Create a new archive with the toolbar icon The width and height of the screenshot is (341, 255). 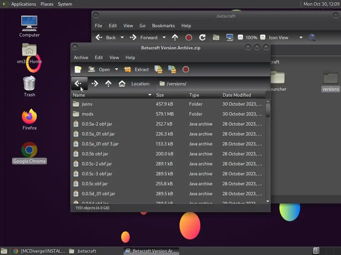(78, 69)
